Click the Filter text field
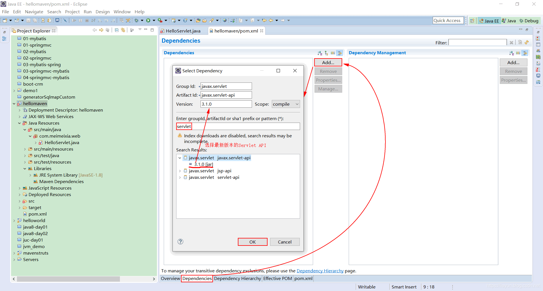This screenshot has height=291, width=543. (x=478, y=42)
